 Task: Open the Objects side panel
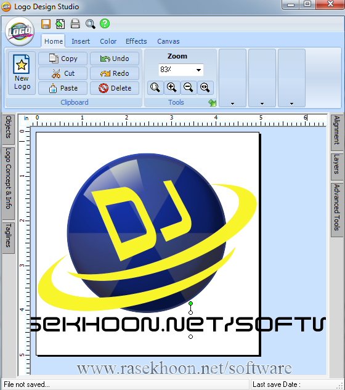point(9,128)
